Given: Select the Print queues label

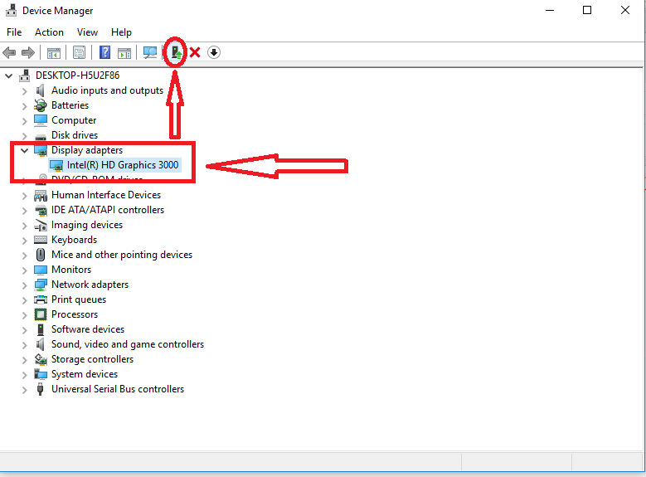Looking at the screenshot, I should (79, 299).
